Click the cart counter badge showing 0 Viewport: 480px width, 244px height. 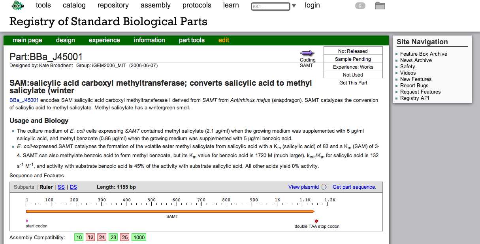point(360,6)
